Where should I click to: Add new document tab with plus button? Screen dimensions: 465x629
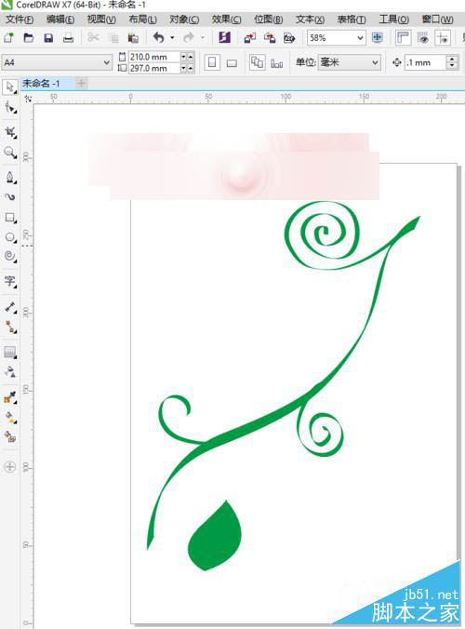[x=81, y=84]
